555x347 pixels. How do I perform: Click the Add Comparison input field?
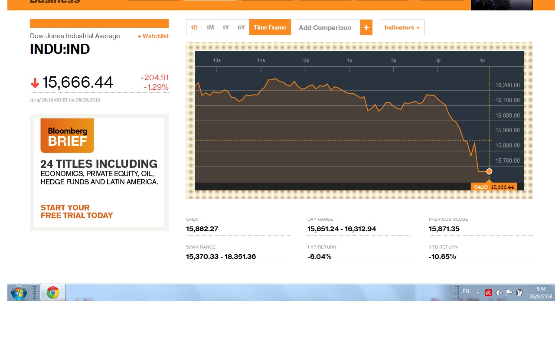[327, 27]
